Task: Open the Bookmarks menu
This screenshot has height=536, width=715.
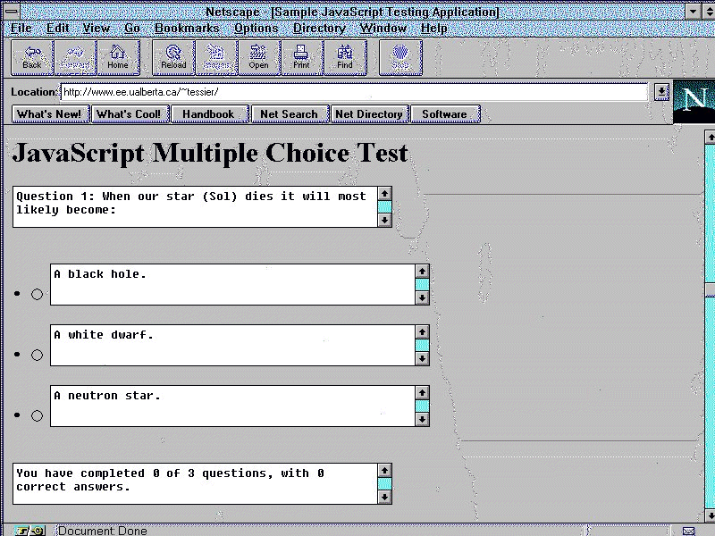Action: (186, 29)
